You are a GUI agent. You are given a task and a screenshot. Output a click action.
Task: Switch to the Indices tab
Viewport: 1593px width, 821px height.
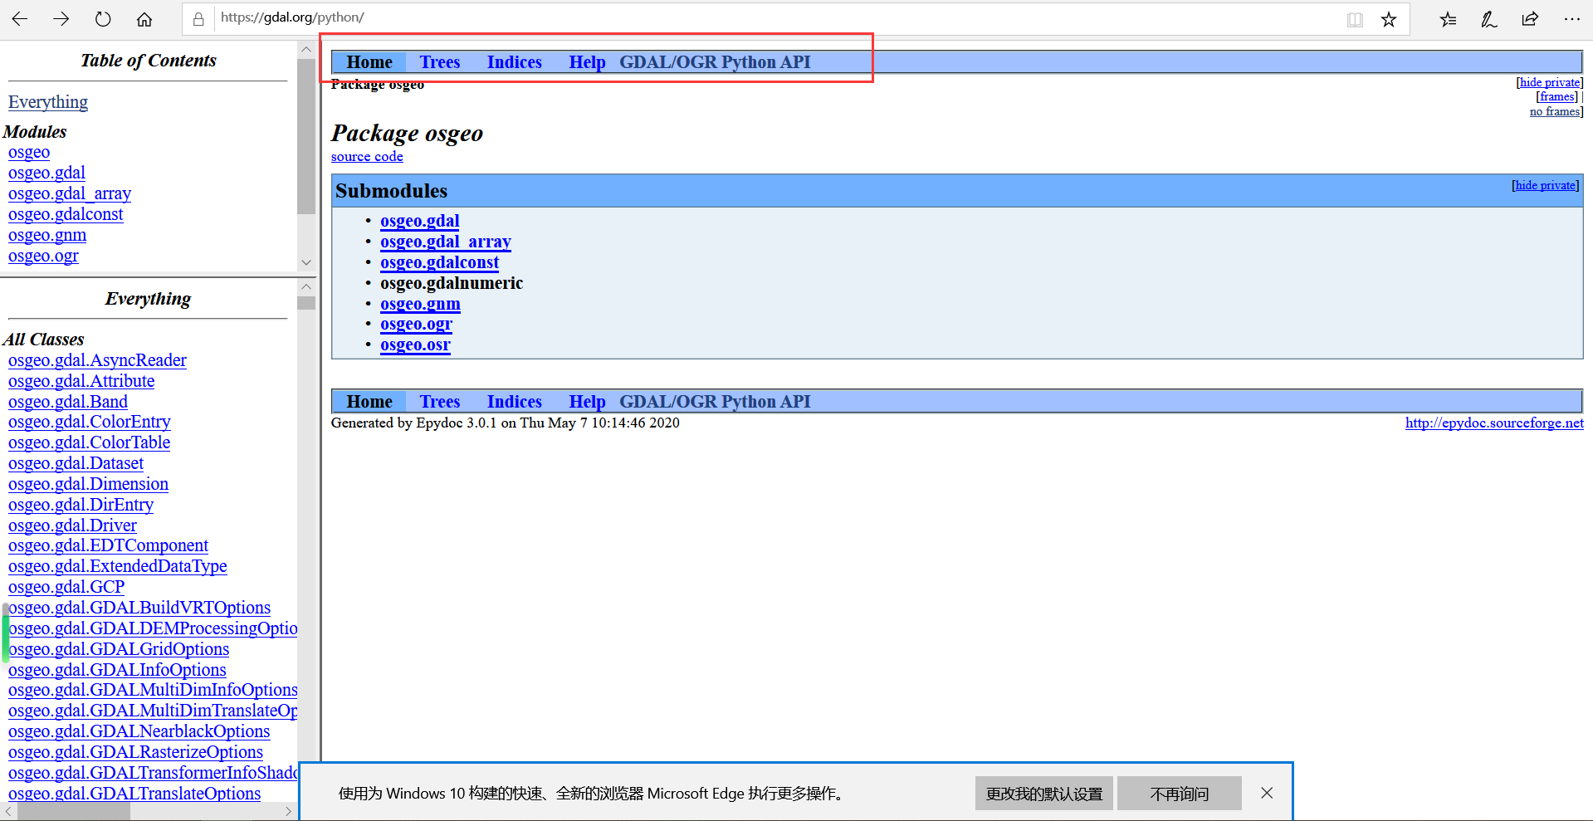[x=514, y=61]
